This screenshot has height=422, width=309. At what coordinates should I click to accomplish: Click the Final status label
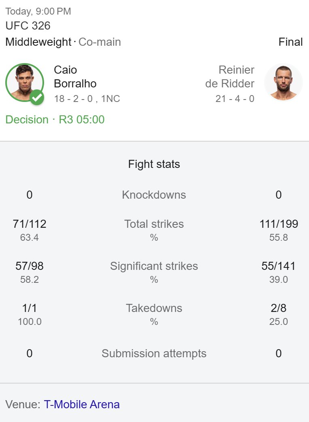tap(291, 42)
